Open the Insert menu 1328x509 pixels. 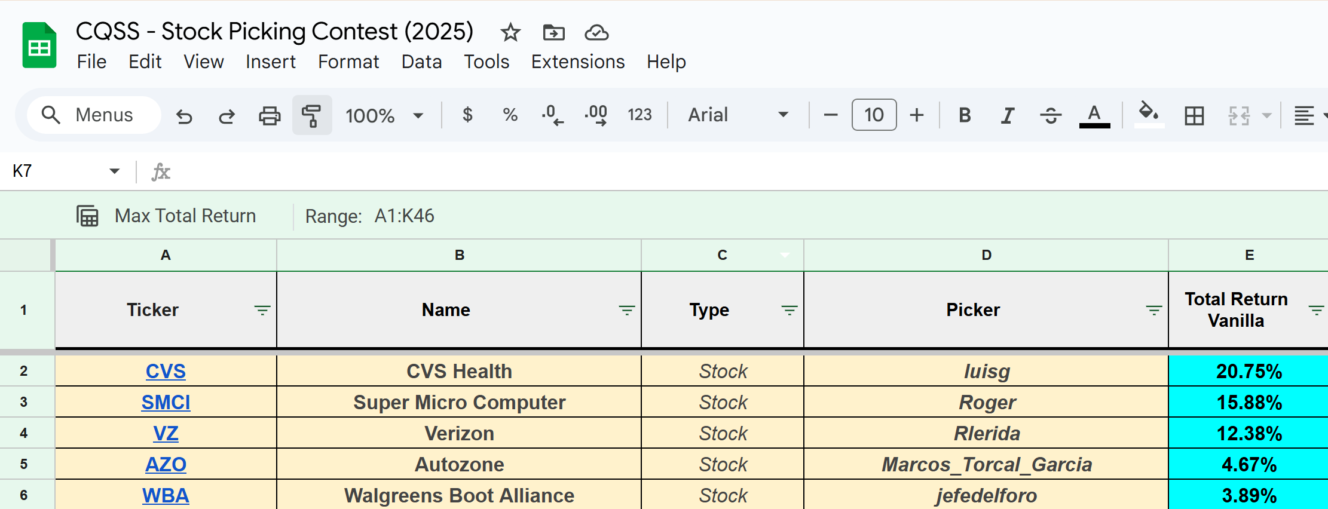pyautogui.click(x=271, y=62)
